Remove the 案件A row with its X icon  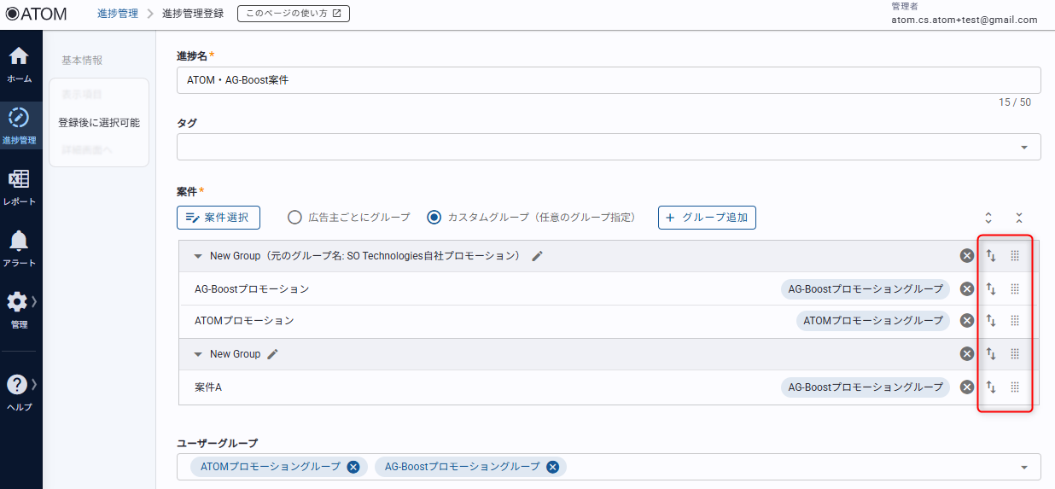click(967, 387)
